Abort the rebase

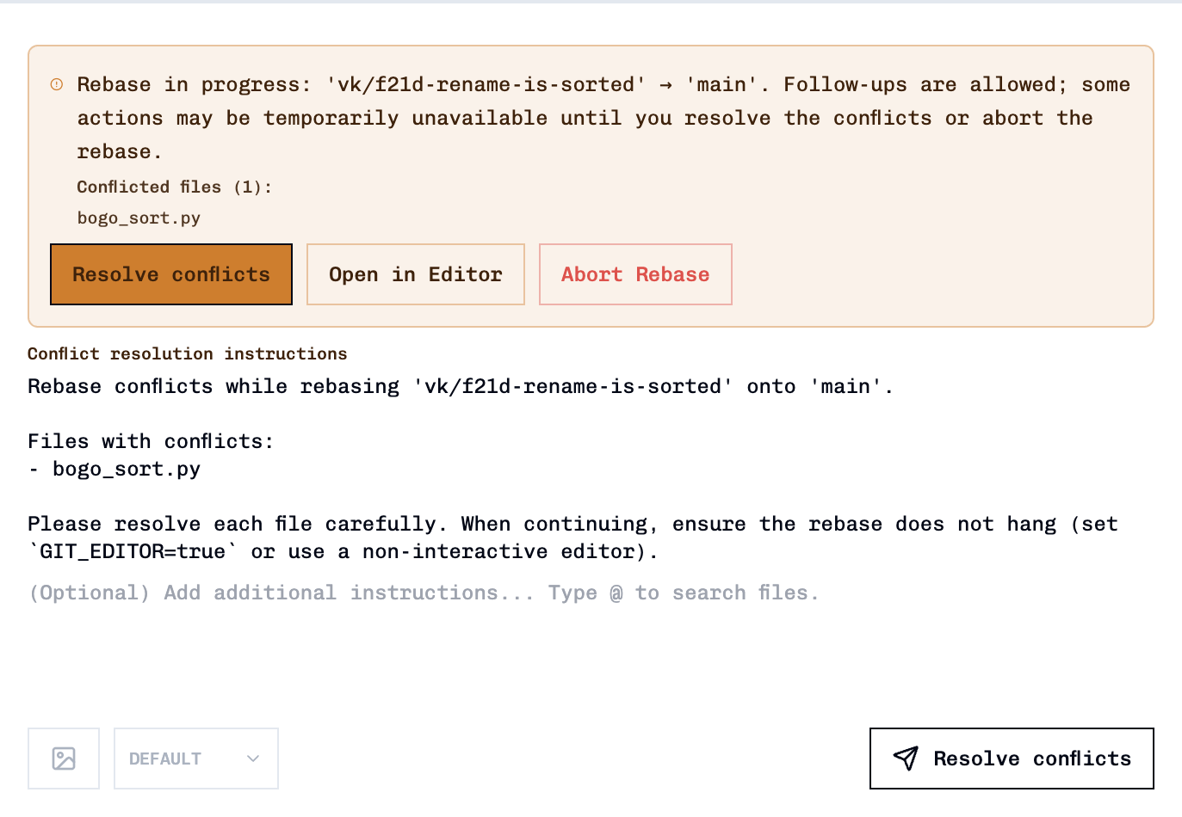pyautogui.click(x=635, y=273)
